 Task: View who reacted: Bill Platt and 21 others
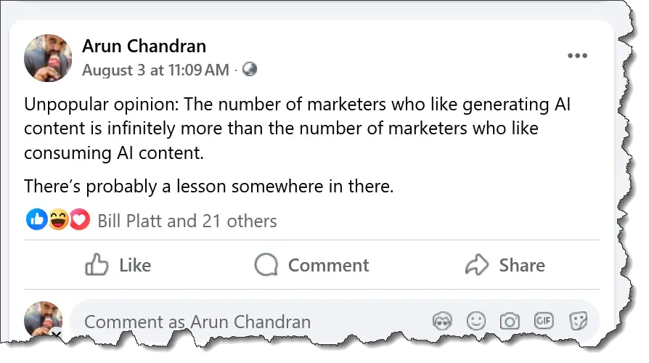tap(187, 221)
